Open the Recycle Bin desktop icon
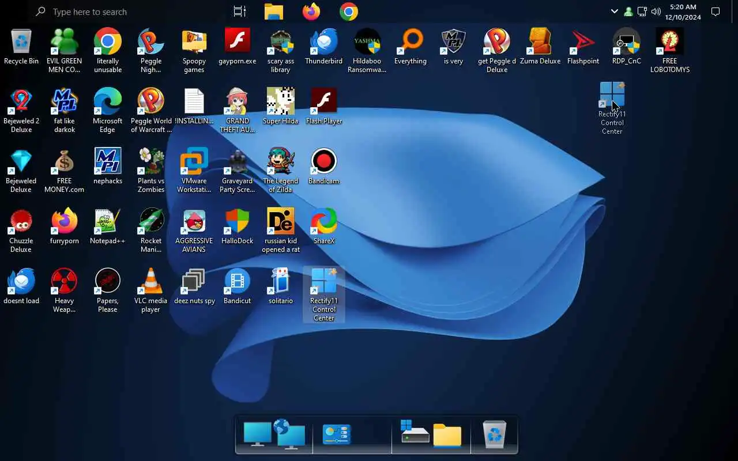The image size is (738, 461). click(x=21, y=47)
